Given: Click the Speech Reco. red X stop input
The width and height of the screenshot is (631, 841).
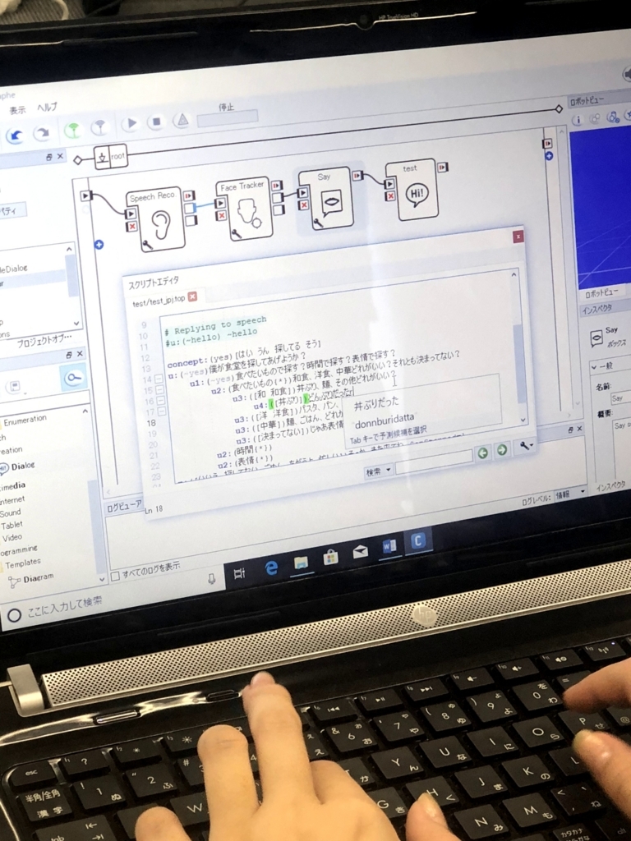Looking at the screenshot, I should coord(131,227).
